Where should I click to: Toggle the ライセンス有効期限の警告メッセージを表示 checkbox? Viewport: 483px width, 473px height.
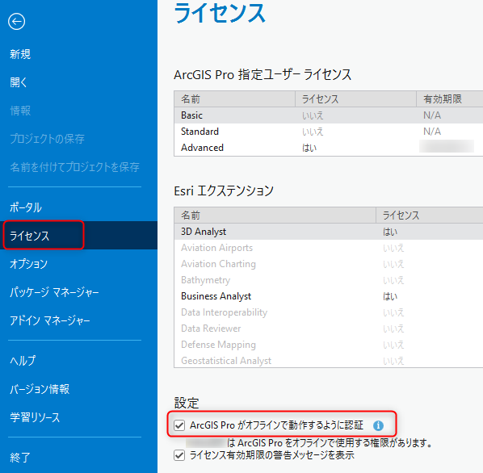pyautogui.click(x=179, y=455)
